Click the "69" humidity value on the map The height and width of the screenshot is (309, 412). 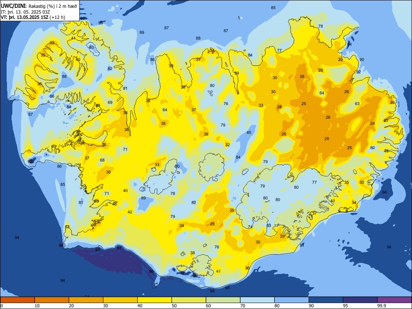point(110,103)
